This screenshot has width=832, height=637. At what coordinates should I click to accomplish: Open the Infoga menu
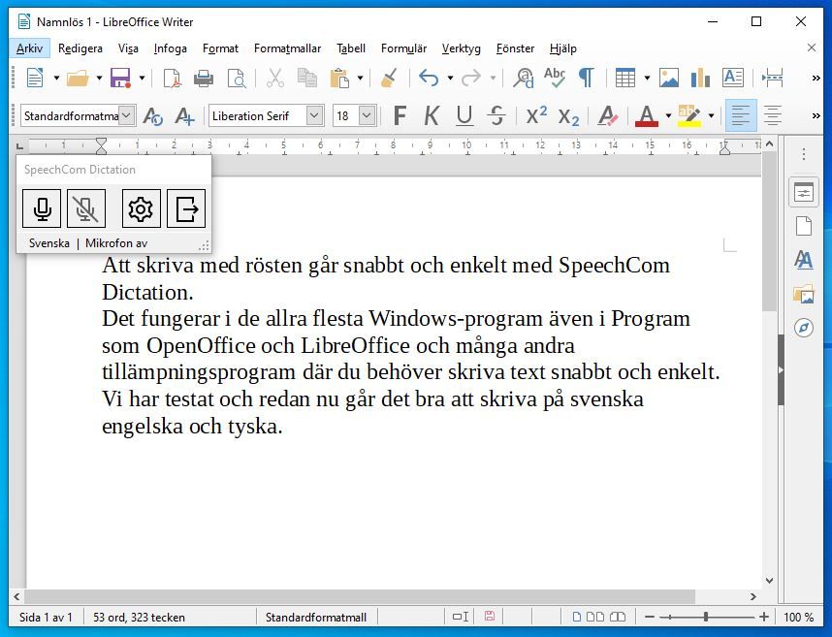click(170, 48)
